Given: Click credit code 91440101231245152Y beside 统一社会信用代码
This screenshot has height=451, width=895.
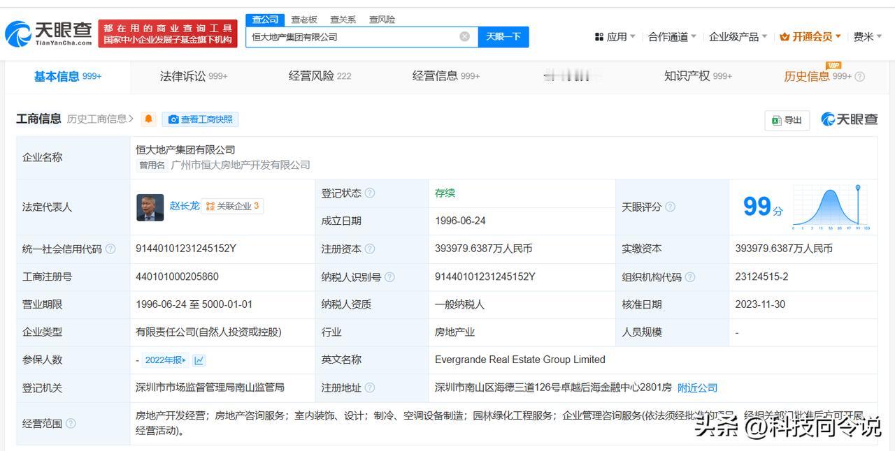Looking at the screenshot, I should [x=186, y=249].
